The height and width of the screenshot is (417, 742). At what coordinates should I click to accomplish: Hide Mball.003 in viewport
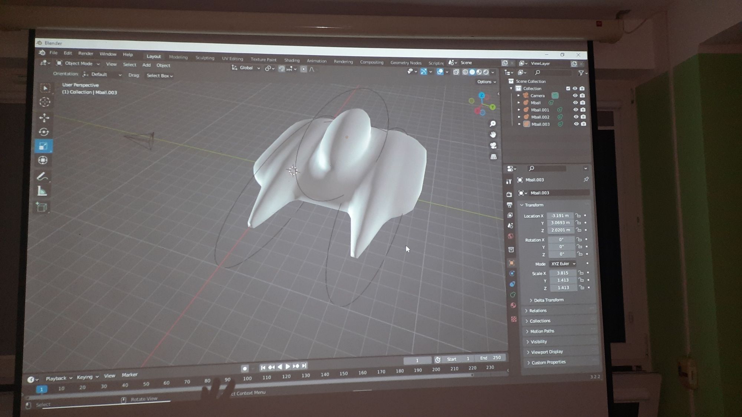577,124
